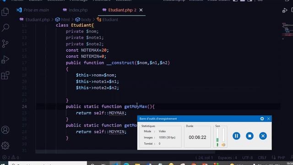Screen dimensions: 293x165
Task: Click the microphone level icon under Son
Action: pyautogui.click(x=217, y=145)
